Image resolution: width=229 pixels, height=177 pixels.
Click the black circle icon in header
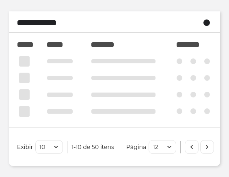pos(207,23)
